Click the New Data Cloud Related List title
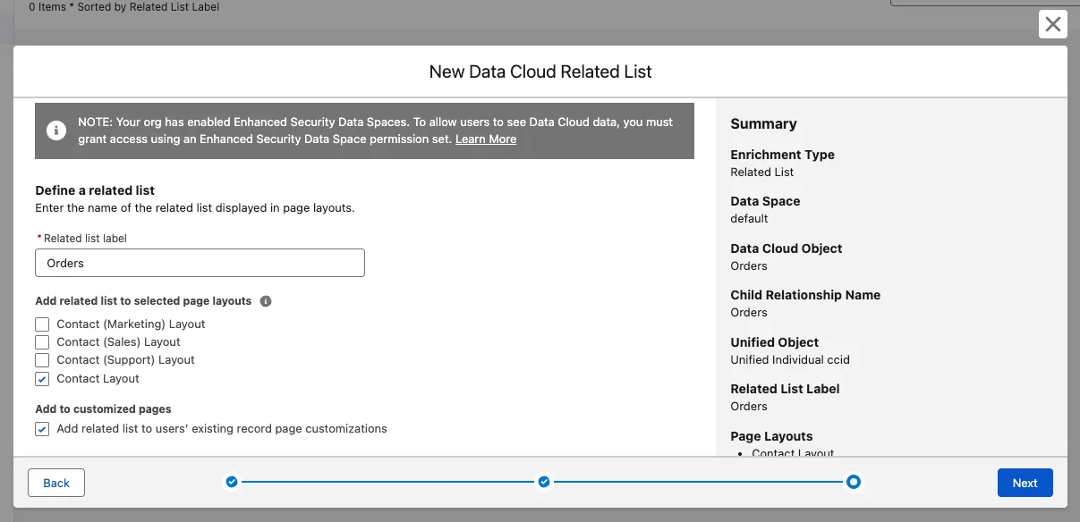Screen dimensions: 1080x522 pyautogui.click(x=540, y=72)
